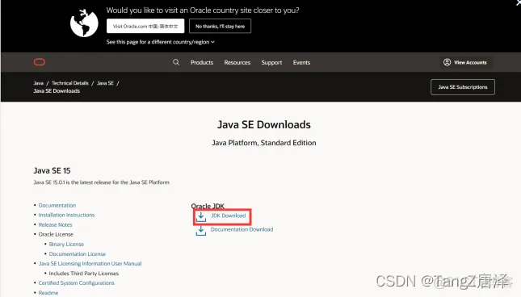
Task: Click 'Java SE 15.0.1 is the latest release' text
Action: [x=101, y=182]
